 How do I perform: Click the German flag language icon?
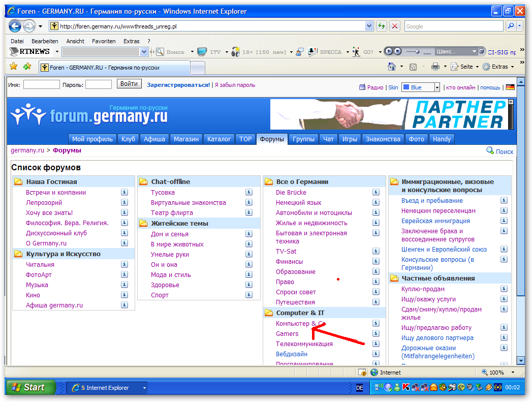(510, 87)
